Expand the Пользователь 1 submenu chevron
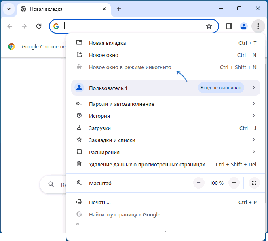 point(253,88)
